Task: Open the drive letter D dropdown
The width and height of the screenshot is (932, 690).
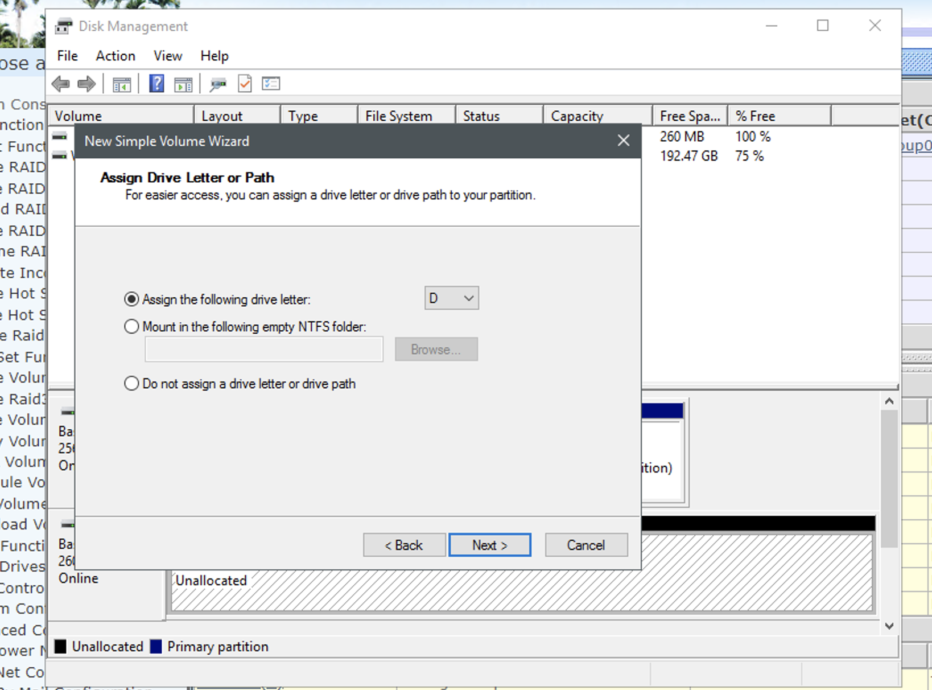Action: coord(451,298)
